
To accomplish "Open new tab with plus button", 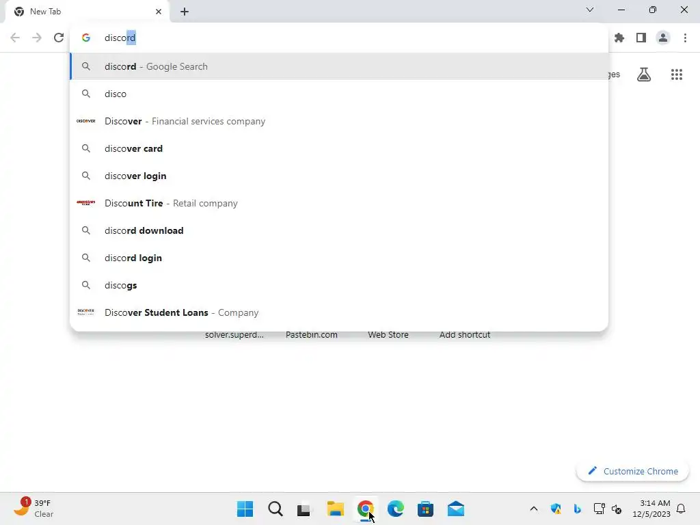I will pos(185,12).
